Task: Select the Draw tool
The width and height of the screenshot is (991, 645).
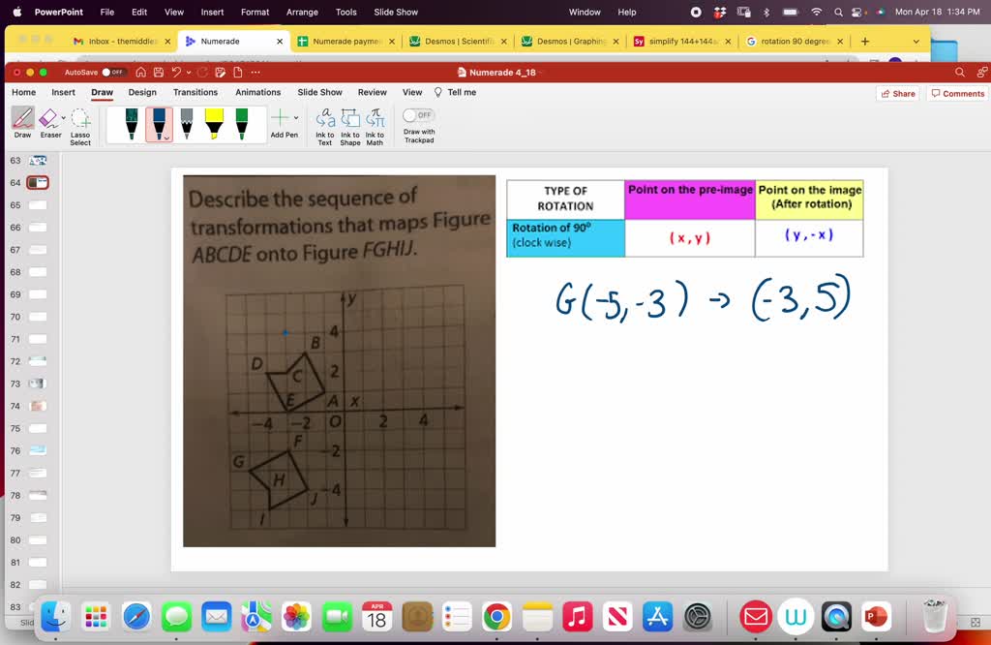Action: coord(21,120)
